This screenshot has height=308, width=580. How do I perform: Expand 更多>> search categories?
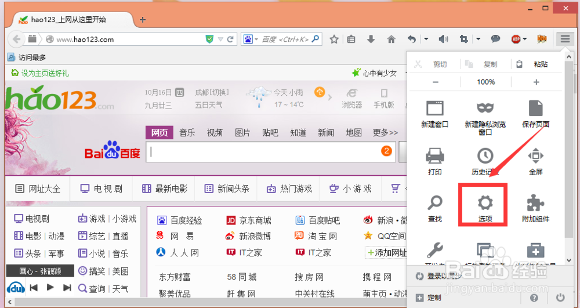pyautogui.click(x=385, y=132)
